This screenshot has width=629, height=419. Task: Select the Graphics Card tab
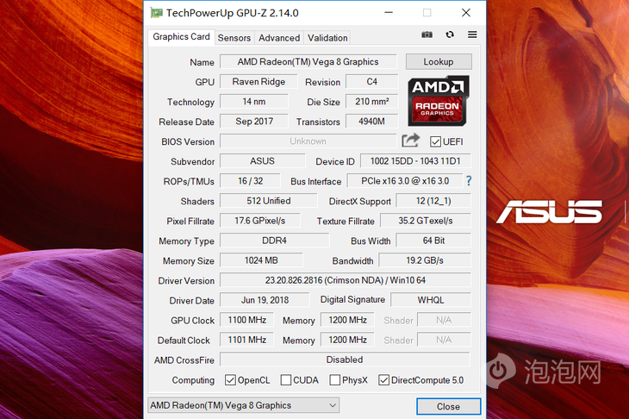click(181, 37)
